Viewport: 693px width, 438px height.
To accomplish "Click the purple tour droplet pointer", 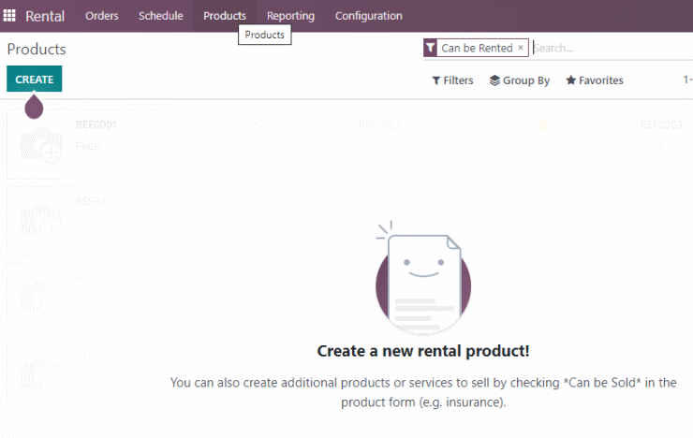I will coord(34,107).
